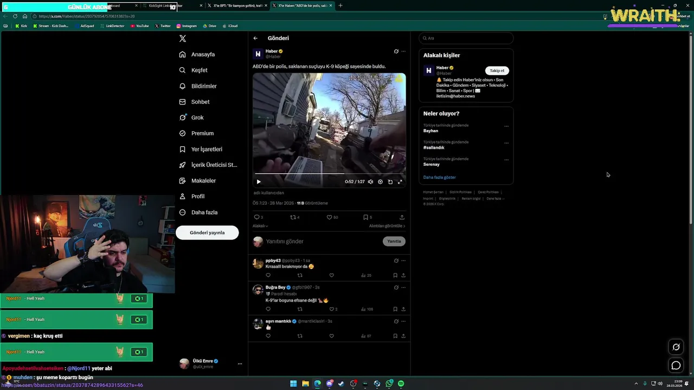Like Buğra Bey's reply
This screenshot has height=390, width=694.
point(333,309)
